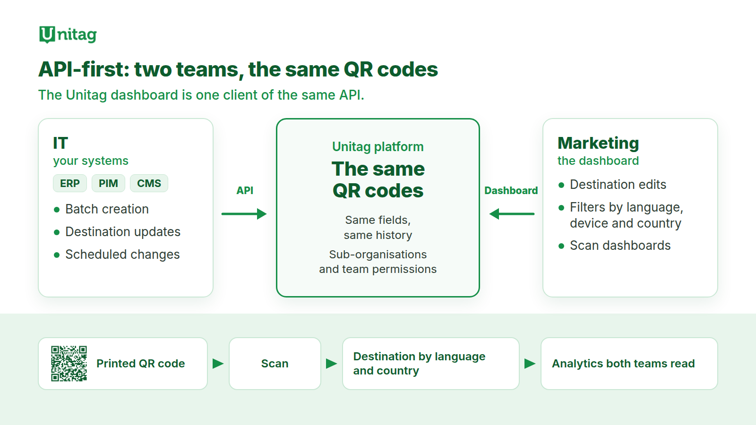Screen dimensions: 756x425
Task: Click the 'IT' card heading
Action: click(60, 143)
